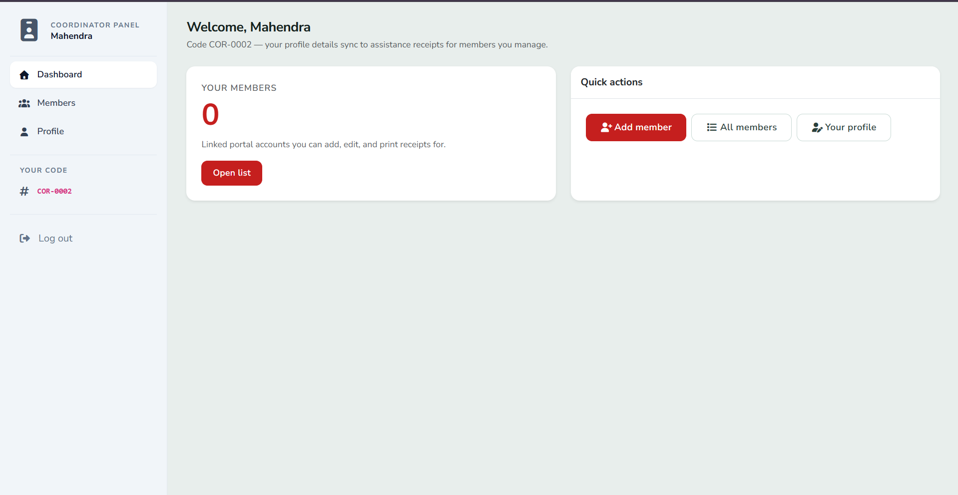This screenshot has width=958, height=495.
Task: Open the Members section from the sidebar
Action: pyautogui.click(x=56, y=103)
